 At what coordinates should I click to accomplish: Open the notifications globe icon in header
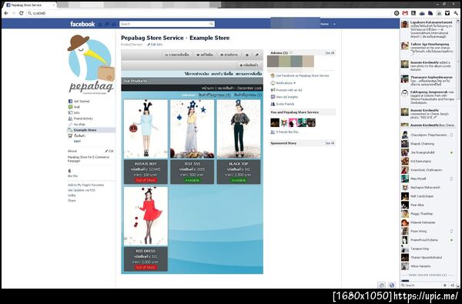click(114, 24)
